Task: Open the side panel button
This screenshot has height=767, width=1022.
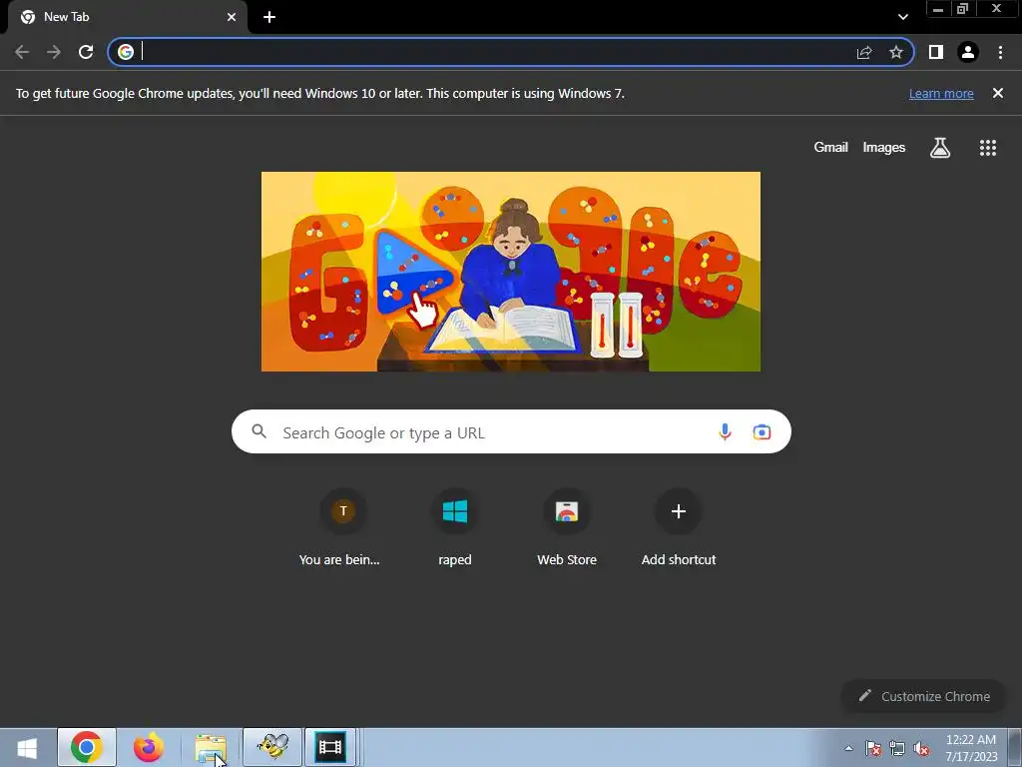Action: point(936,52)
